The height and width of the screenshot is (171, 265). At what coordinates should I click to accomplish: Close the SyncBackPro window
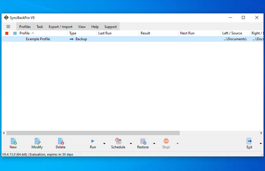pos(257,17)
